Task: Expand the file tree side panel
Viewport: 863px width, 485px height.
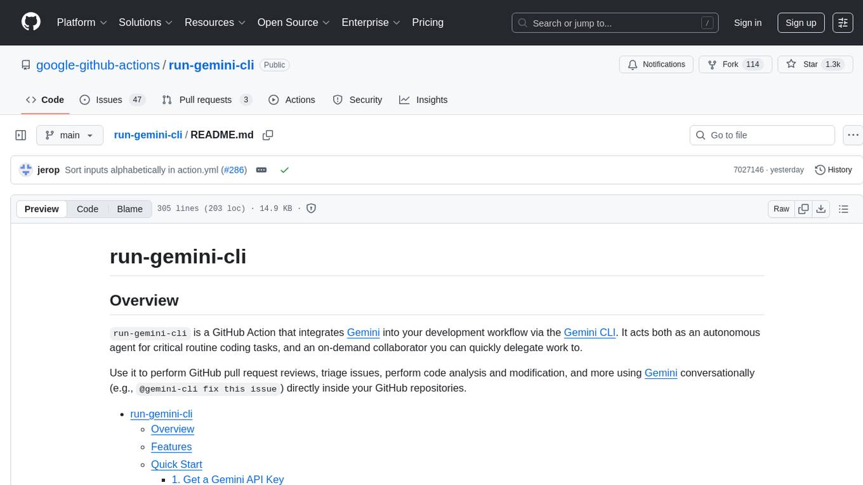Action: 21,135
